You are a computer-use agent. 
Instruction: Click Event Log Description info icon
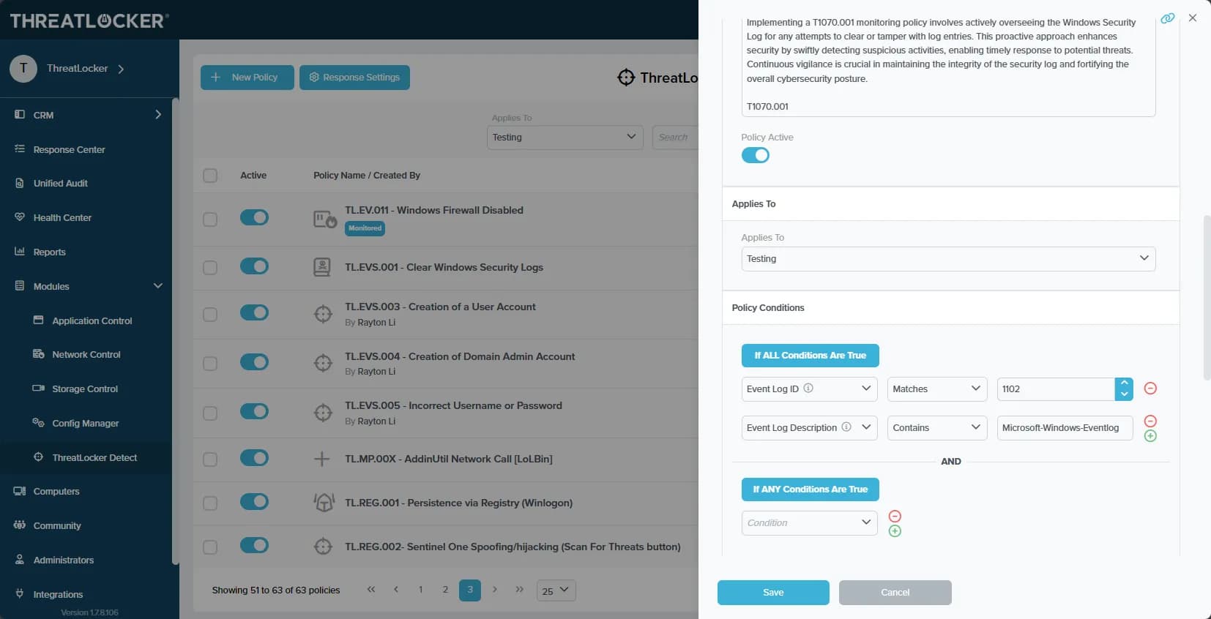point(846,427)
